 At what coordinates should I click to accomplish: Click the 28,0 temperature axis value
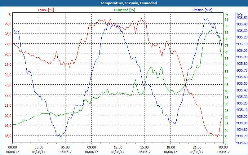tap(8, 34)
